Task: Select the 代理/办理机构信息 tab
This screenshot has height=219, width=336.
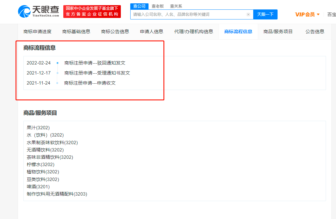Action: point(194,32)
